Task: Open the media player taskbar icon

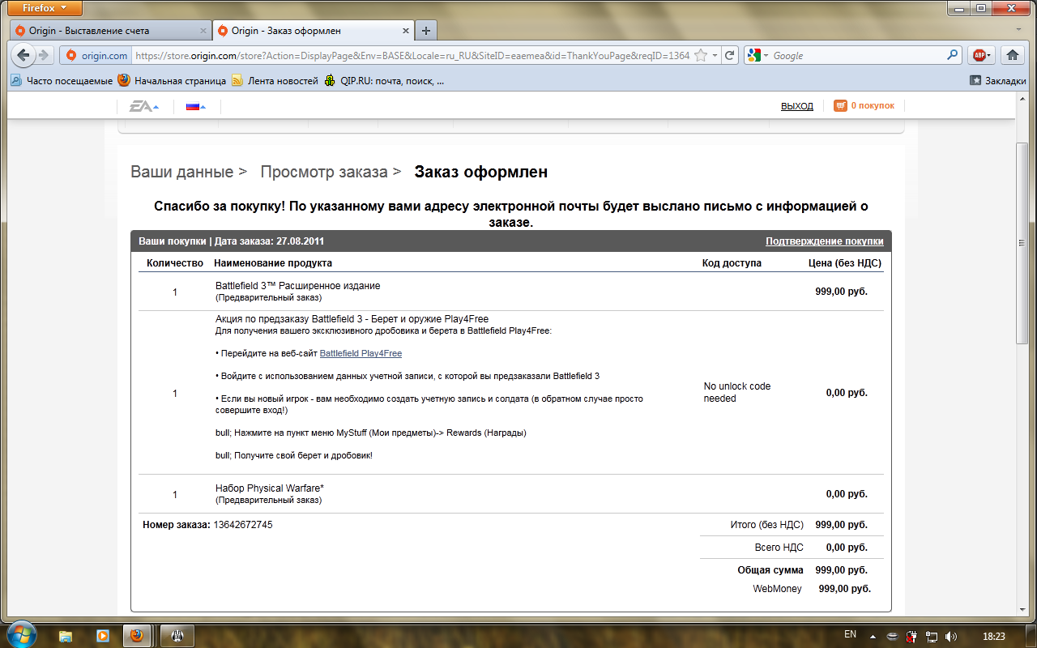Action: pyautogui.click(x=103, y=635)
